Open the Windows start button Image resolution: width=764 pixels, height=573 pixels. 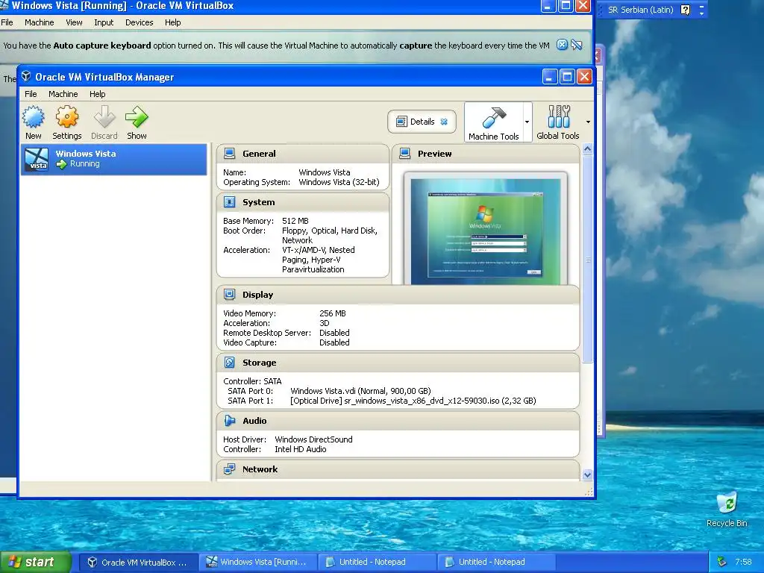click(x=35, y=562)
